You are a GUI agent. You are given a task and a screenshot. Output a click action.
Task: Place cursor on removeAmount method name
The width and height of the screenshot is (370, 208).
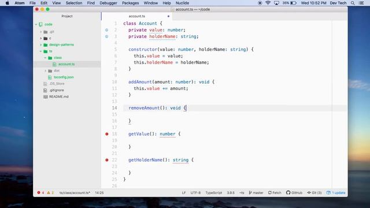tap(144, 108)
